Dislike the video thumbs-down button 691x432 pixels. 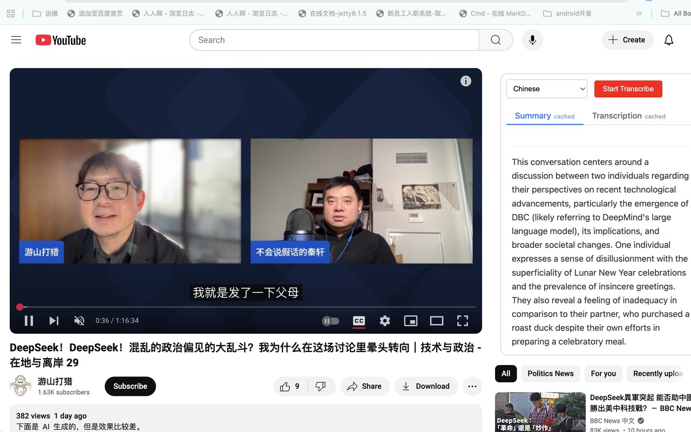click(321, 387)
